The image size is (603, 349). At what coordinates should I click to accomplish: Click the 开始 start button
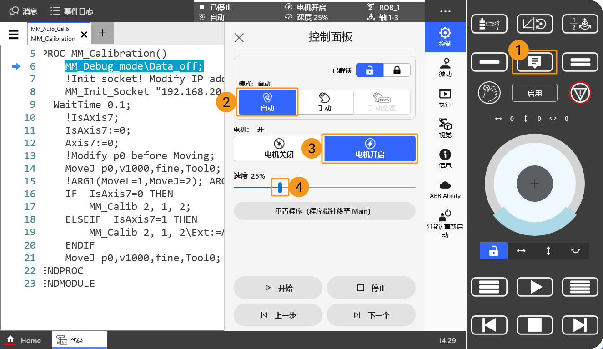(x=278, y=288)
